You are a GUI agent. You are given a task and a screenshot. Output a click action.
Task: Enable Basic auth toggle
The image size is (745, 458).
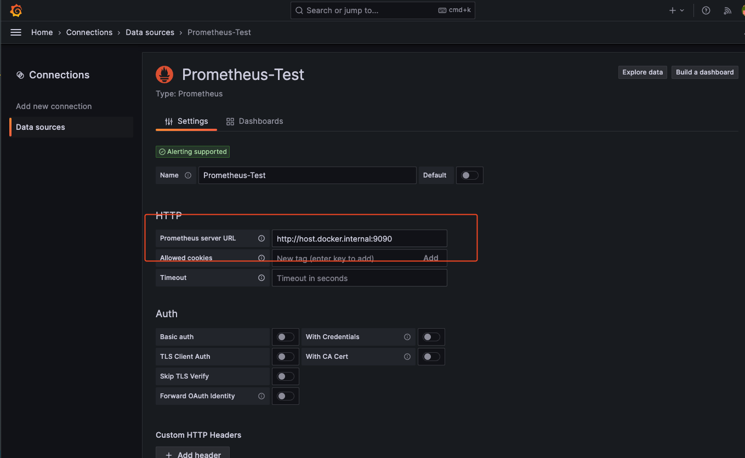point(286,337)
